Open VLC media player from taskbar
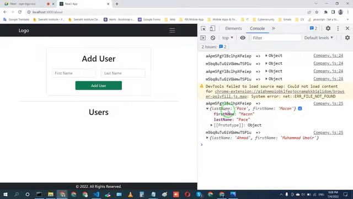Viewport: 353px width, 199px height. point(130,194)
